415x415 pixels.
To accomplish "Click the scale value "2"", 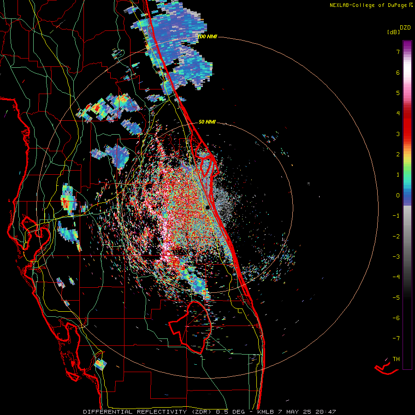I will [x=398, y=154].
